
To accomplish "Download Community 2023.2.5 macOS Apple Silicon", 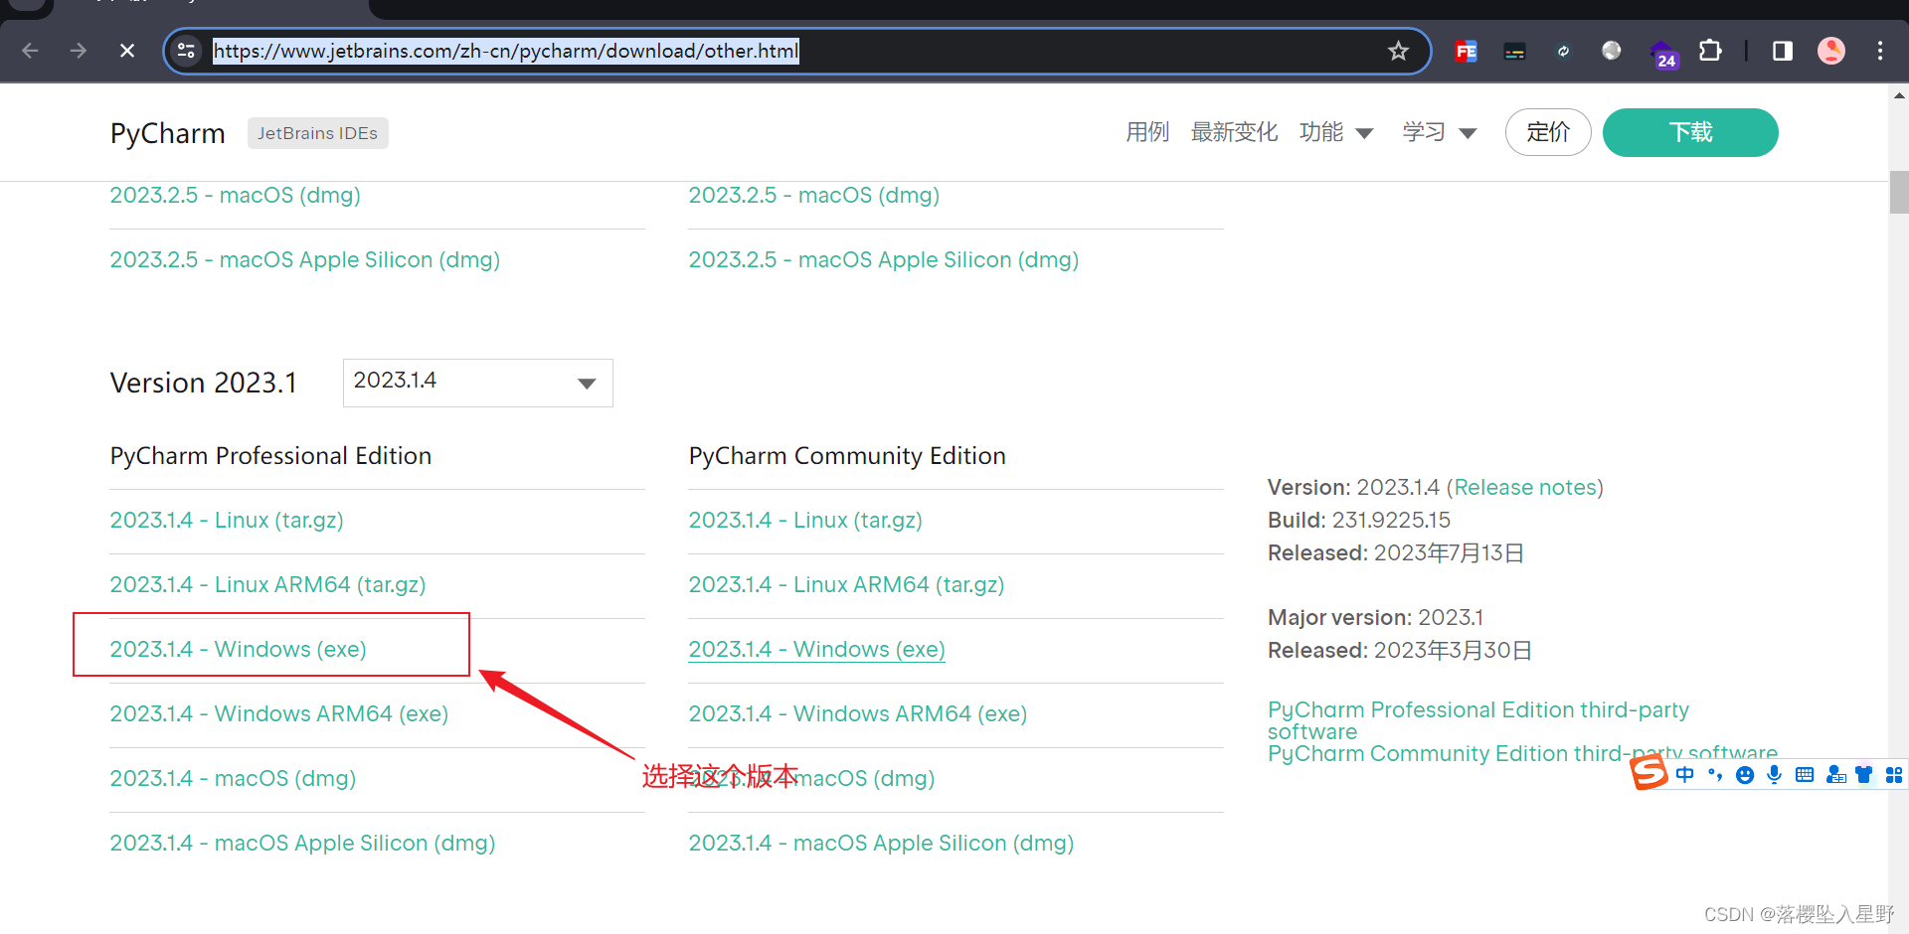I will (x=884, y=260).
